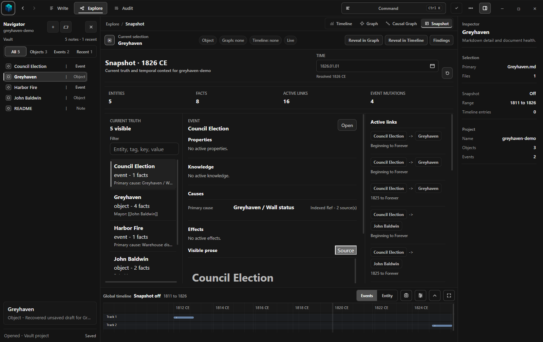The image size is (543, 342).
Task: Click the Current Truth list vertical scrollbar
Action: click(x=177, y=202)
